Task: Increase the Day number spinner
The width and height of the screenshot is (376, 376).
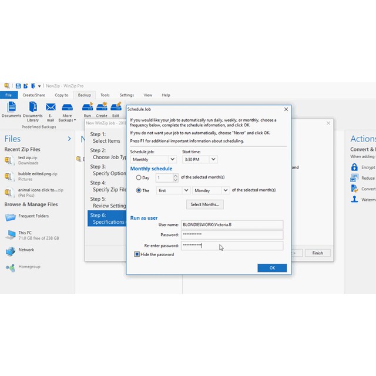Action: coord(175,176)
